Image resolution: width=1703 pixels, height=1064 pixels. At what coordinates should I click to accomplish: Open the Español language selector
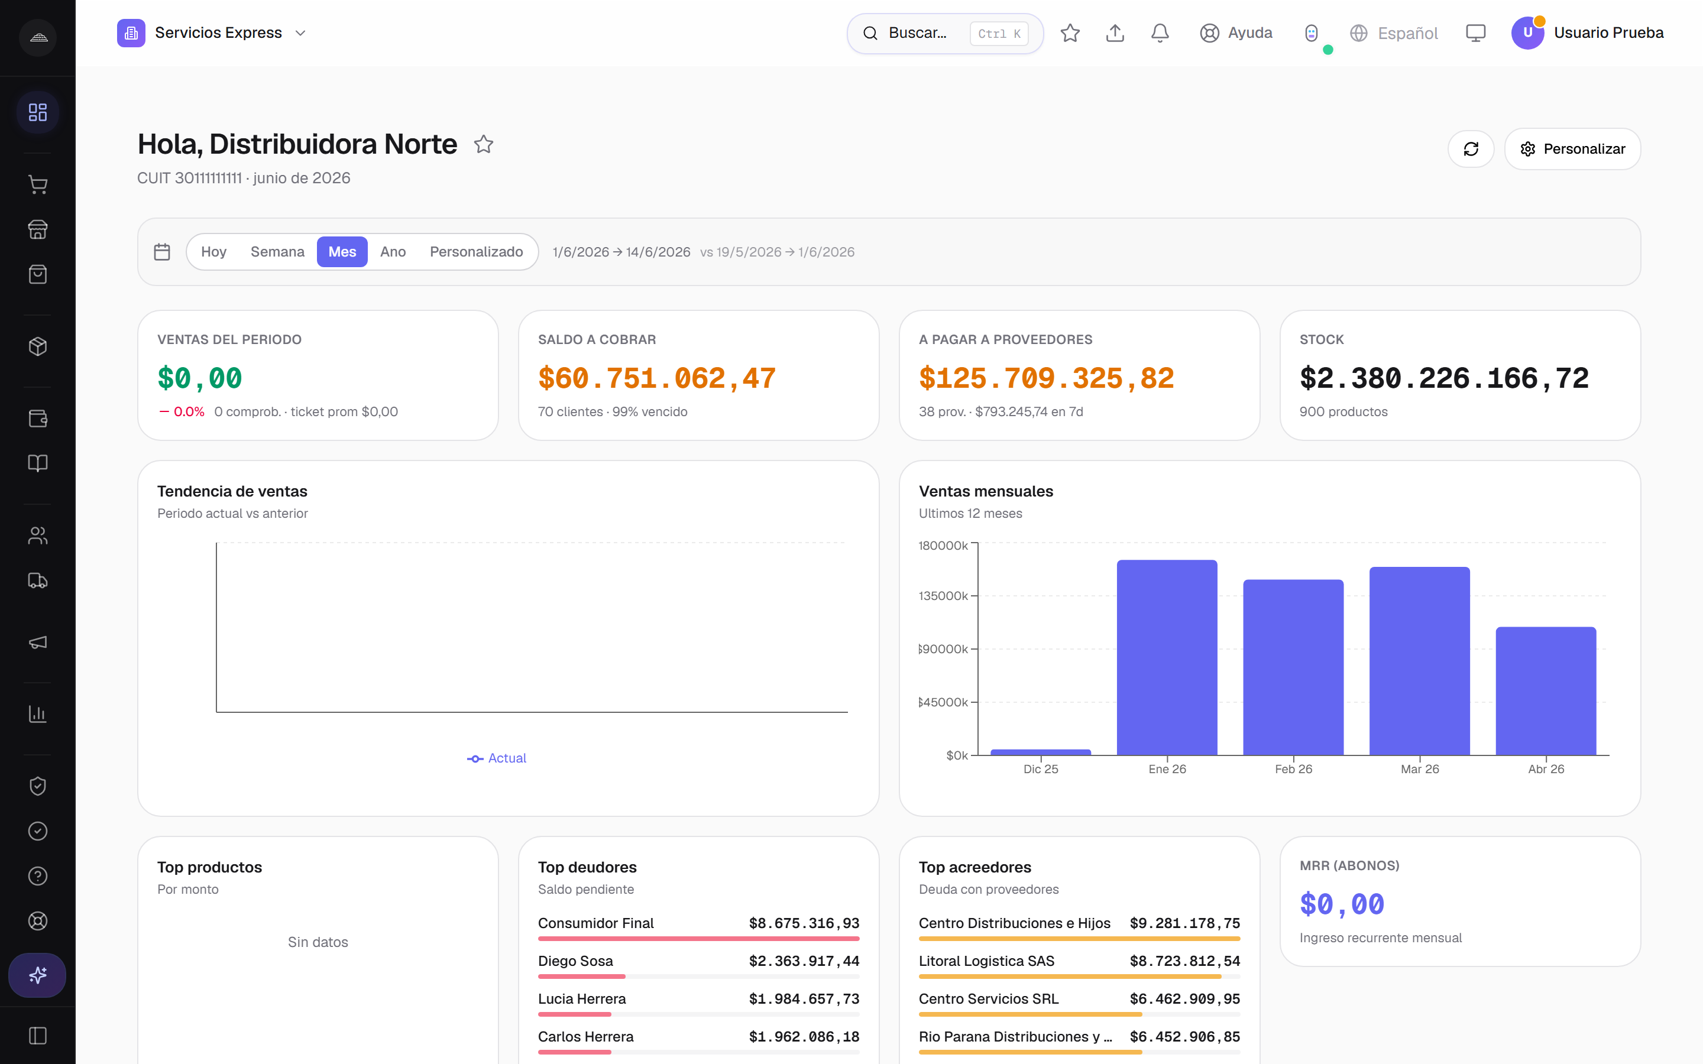coord(1394,33)
